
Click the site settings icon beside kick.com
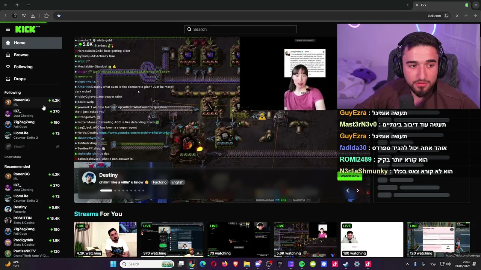pos(446,16)
